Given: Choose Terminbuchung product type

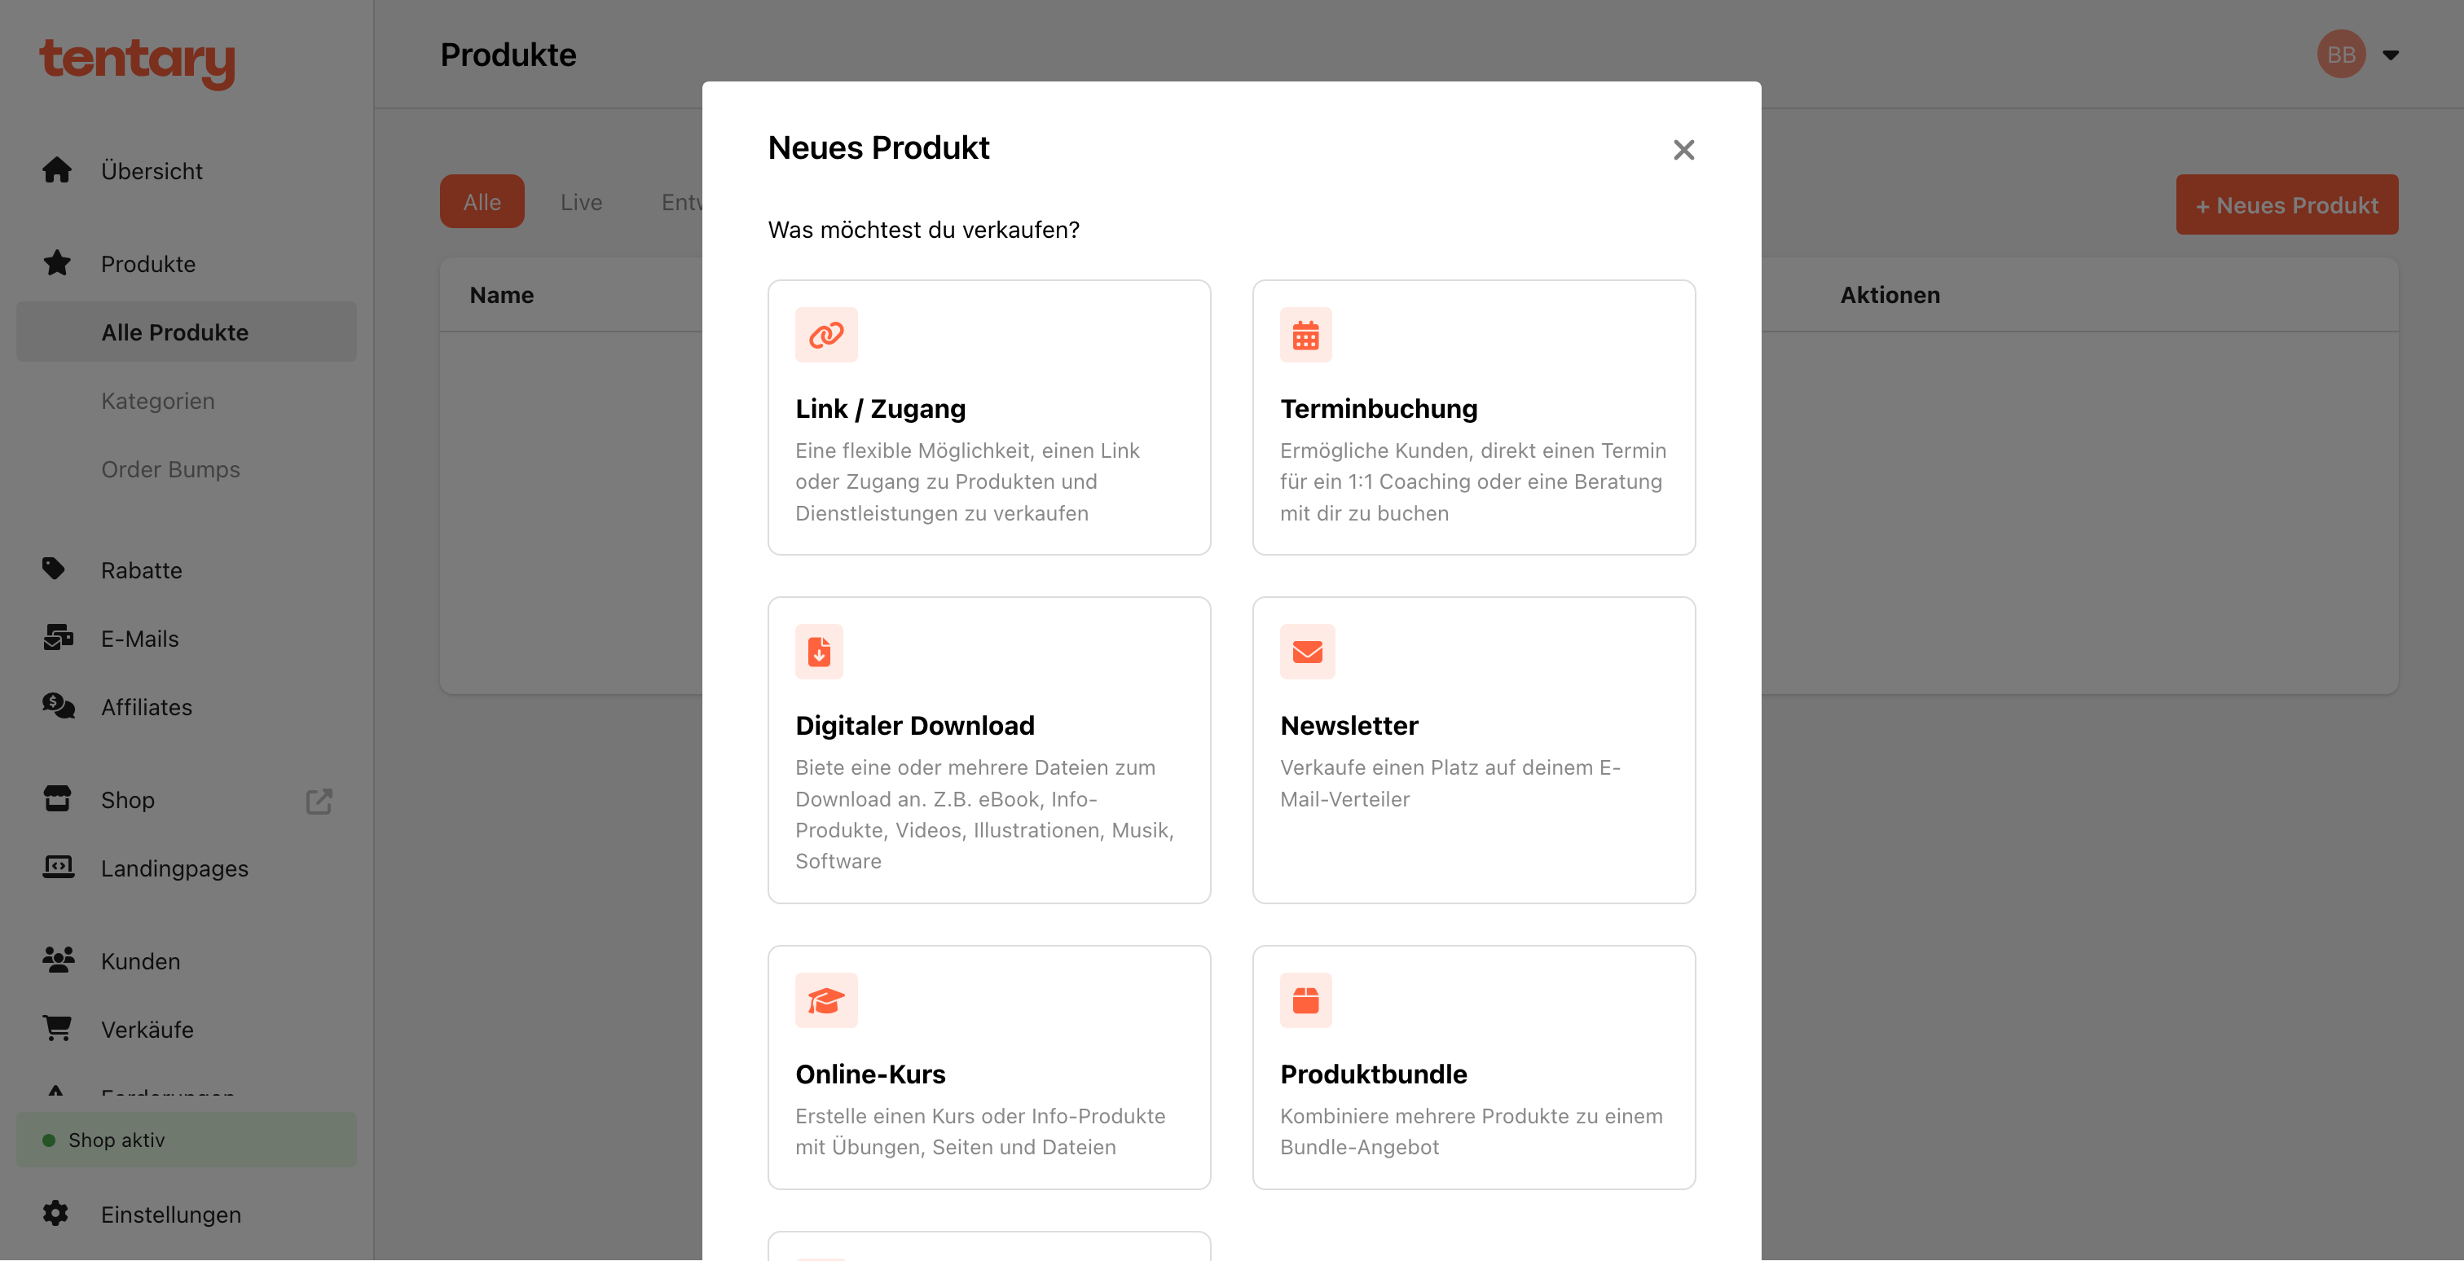Looking at the screenshot, I should pyautogui.click(x=1474, y=417).
